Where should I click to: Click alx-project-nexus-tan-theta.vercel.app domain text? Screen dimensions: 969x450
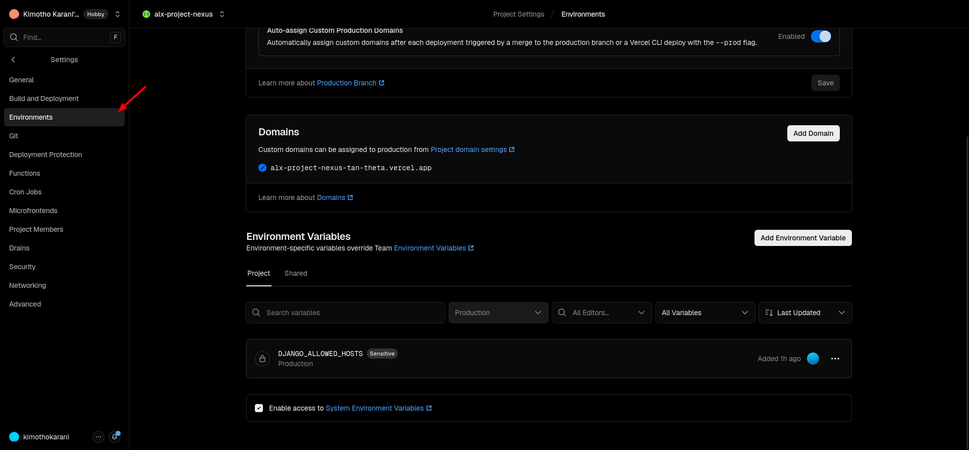click(x=351, y=168)
